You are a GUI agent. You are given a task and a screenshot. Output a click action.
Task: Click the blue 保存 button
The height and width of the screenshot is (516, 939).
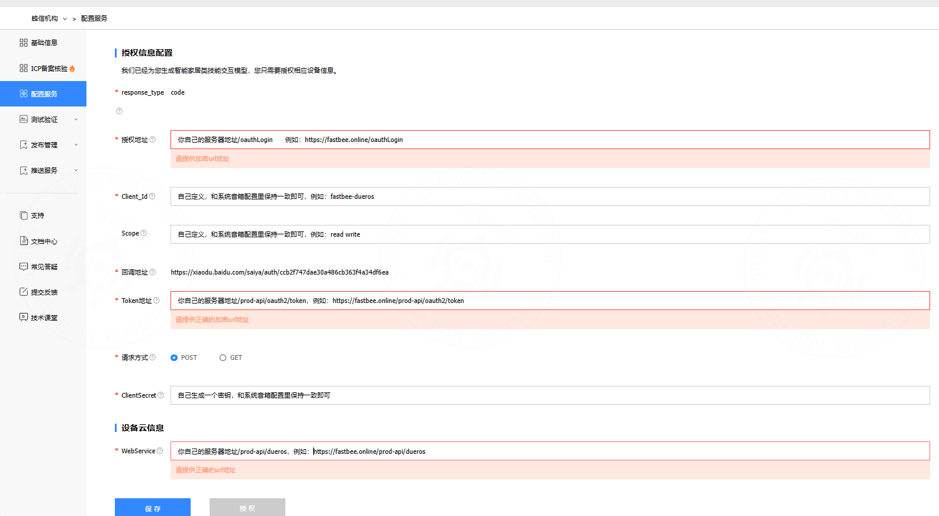click(153, 508)
